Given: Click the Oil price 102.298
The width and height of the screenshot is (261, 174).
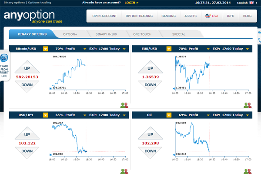Looking at the screenshot, I should tap(151, 143).
